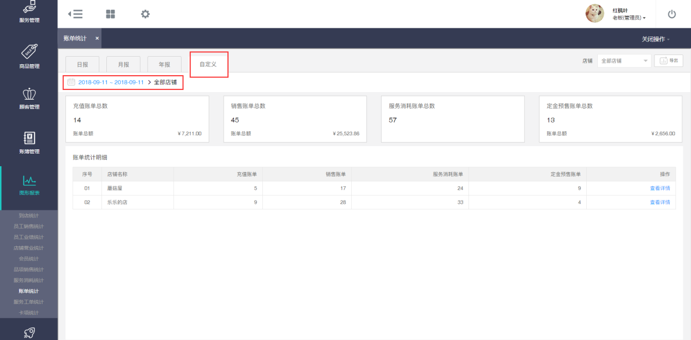Click the 导出 export button
This screenshot has width=691, height=340.
(x=669, y=61)
